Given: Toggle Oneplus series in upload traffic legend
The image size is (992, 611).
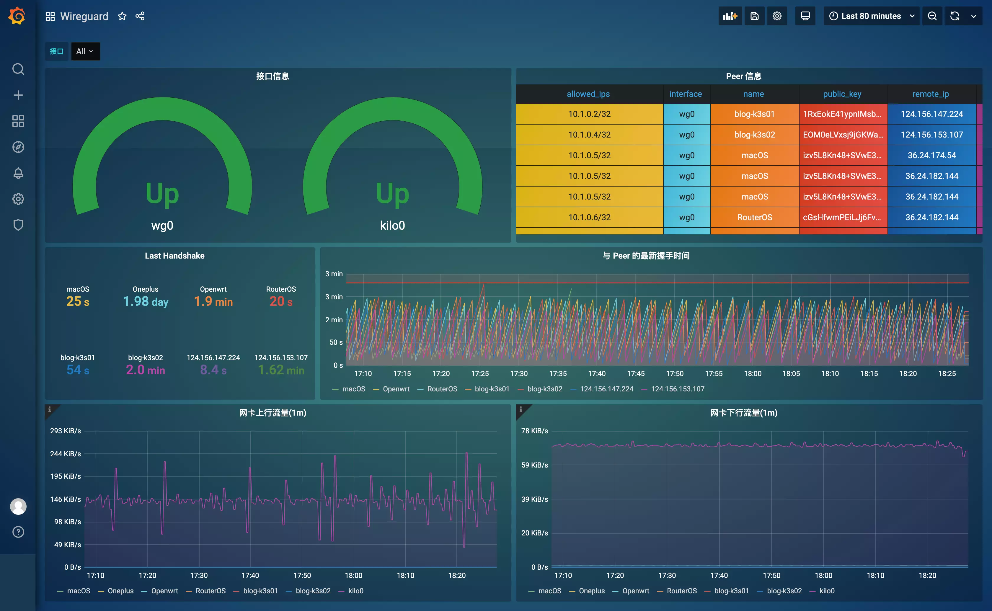Looking at the screenshot, I should [x=120, y=591].
